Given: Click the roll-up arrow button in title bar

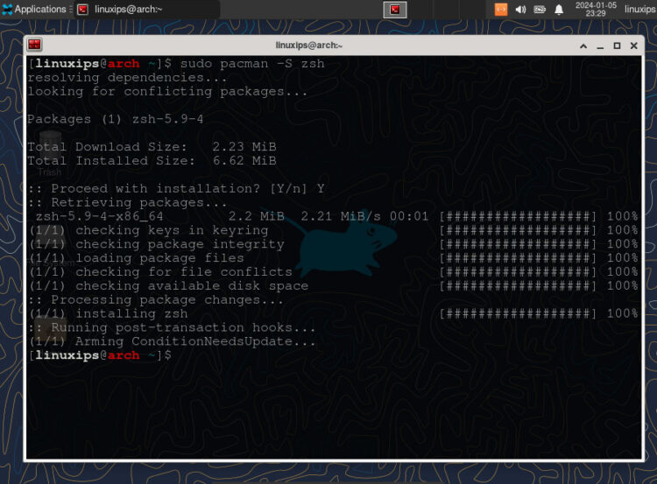Looking at the screenshot, I should point(583,46).
